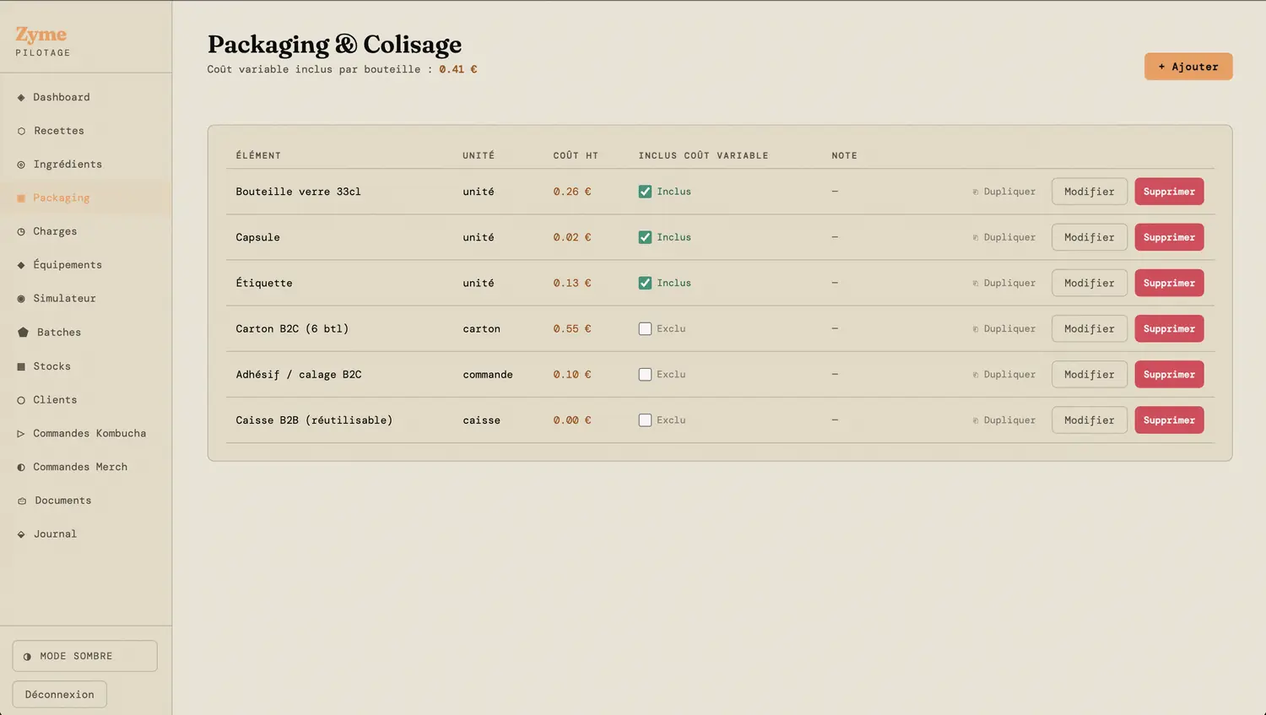
Task: Click the Simulateur round icon
Action: [x=21, y=299]
